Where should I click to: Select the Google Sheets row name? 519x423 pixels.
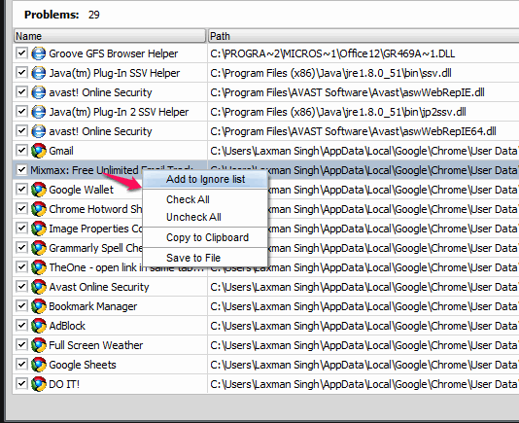point(83,365)
